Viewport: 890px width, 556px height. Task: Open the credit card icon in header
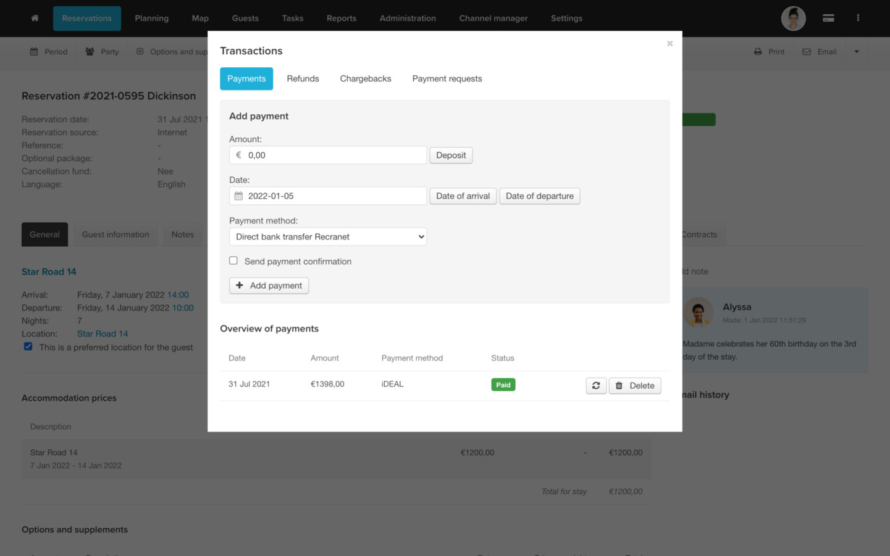828,19
